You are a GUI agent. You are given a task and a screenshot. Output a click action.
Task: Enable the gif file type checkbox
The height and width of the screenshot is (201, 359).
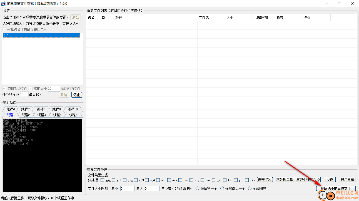(x=114, y=180)
